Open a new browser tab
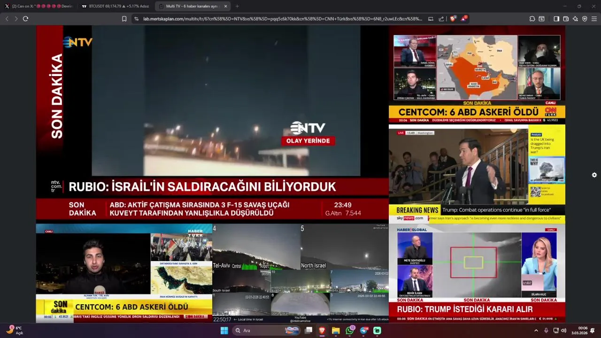The width and height of the screenshot is (601, 338). [237, 6]
